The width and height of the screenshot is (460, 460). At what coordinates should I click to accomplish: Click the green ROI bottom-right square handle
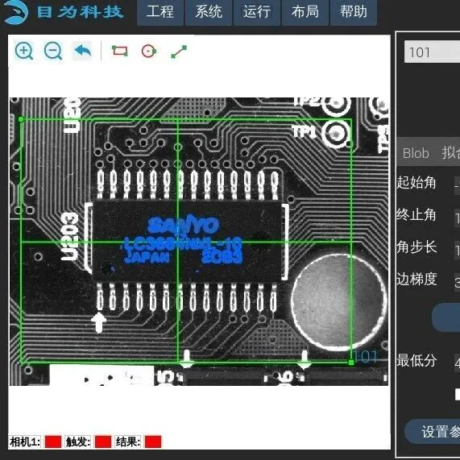pos(351,363)
